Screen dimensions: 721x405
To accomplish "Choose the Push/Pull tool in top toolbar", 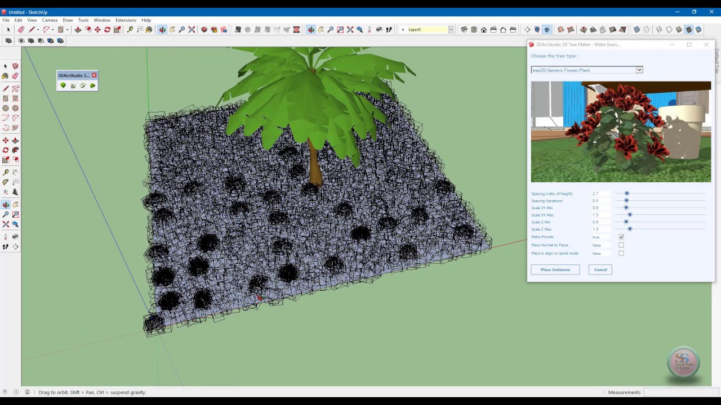I will click(x=78, y=29).
